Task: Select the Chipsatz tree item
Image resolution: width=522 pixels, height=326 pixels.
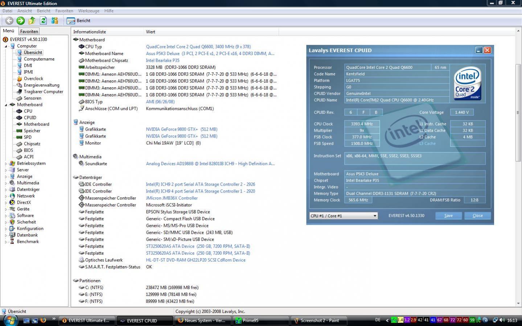Action: tap(32, 144)
